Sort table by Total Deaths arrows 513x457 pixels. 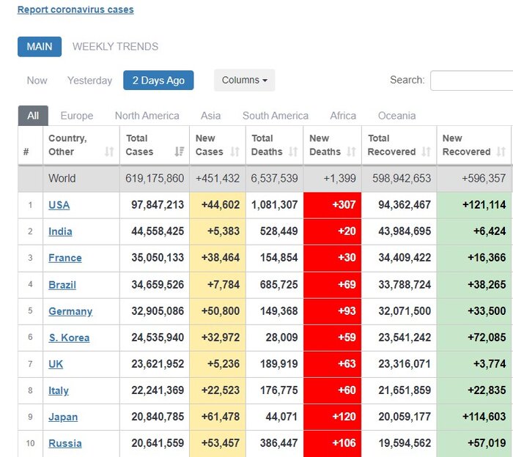[x=293, y=152]
